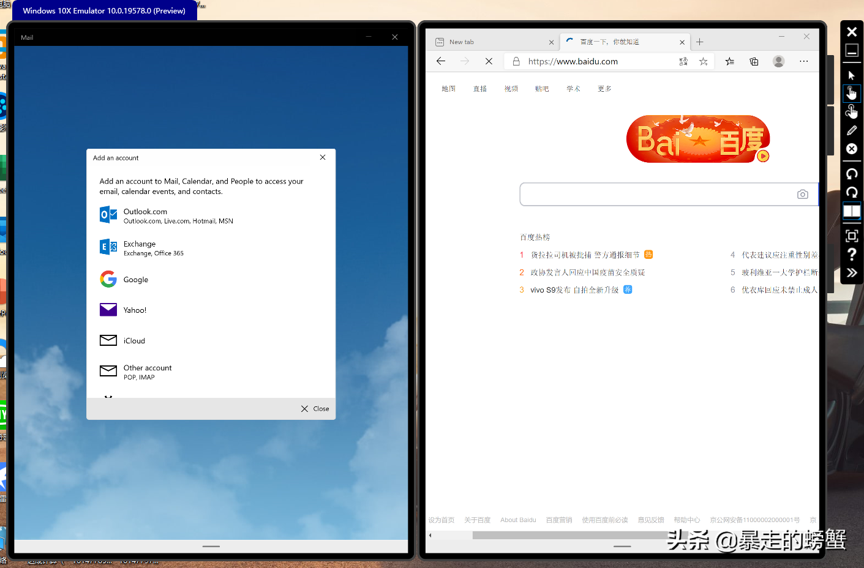Open hot search item 1 about 货拉拉
The height and width of the screenshot is (568, 864).
[x=585, y=255]
